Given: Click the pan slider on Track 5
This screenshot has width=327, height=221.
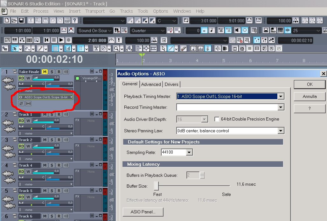Looking at the screenshot, I should tap(31, 203).
